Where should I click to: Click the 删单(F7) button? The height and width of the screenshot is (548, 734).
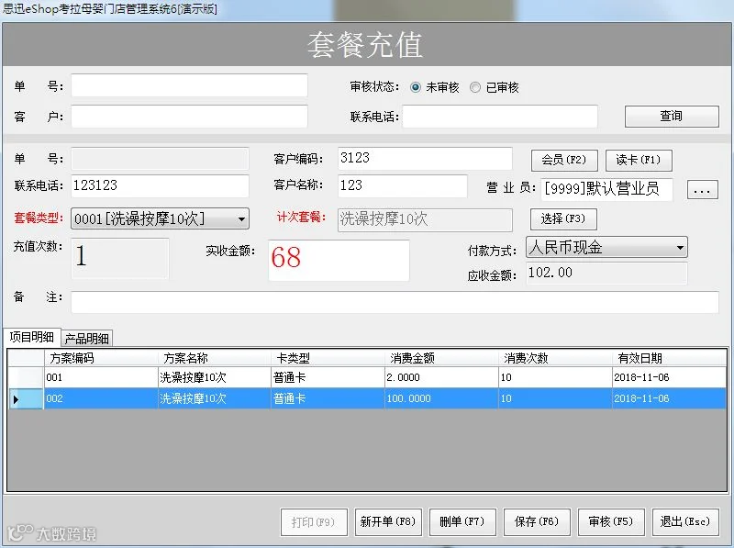462,521
